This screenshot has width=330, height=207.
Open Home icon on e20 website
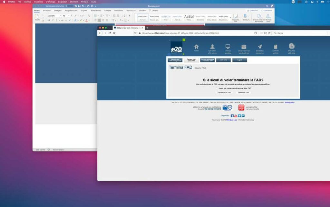pos(196,47)
